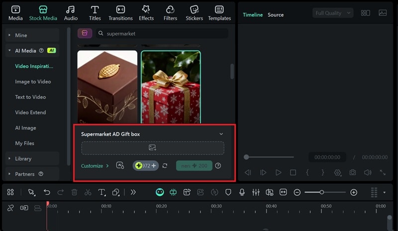
Task: Click the grid compare view icon
Action: pos(365,13)
